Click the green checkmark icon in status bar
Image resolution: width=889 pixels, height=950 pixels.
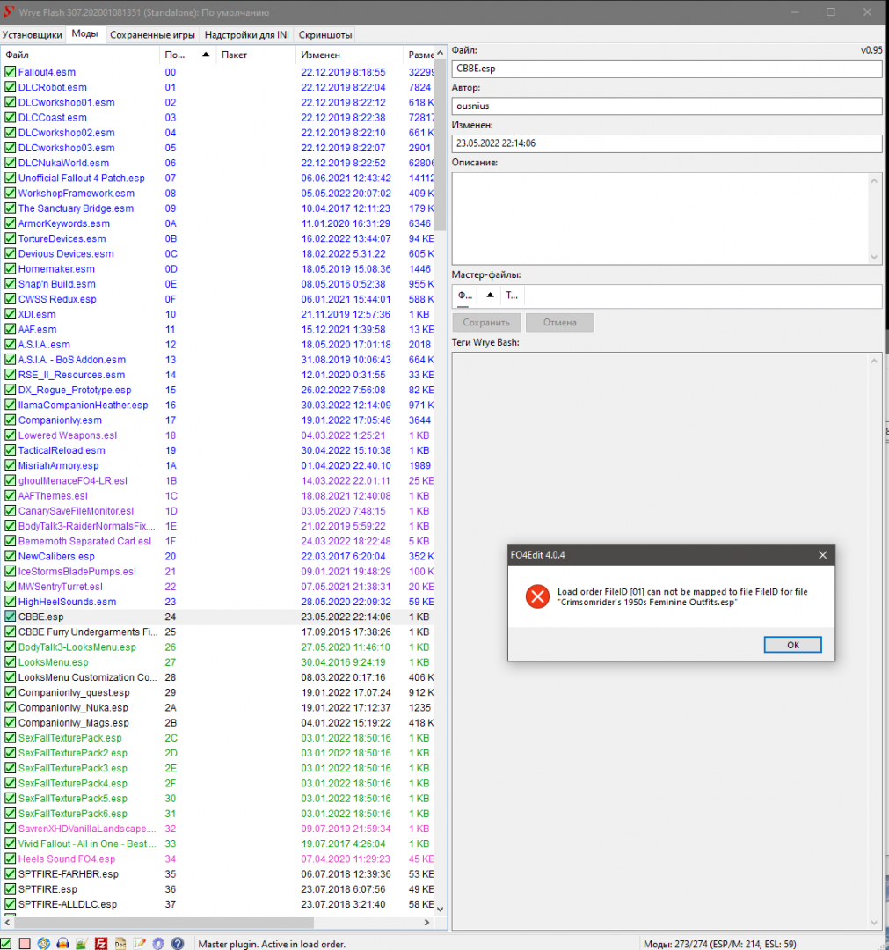click(7, 943)
